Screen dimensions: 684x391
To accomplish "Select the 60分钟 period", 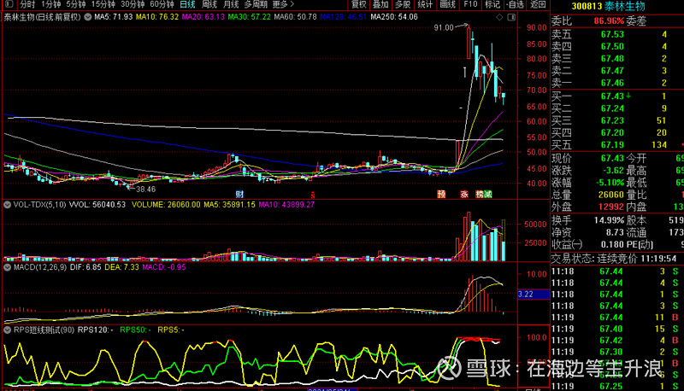I will pos(162,4).
